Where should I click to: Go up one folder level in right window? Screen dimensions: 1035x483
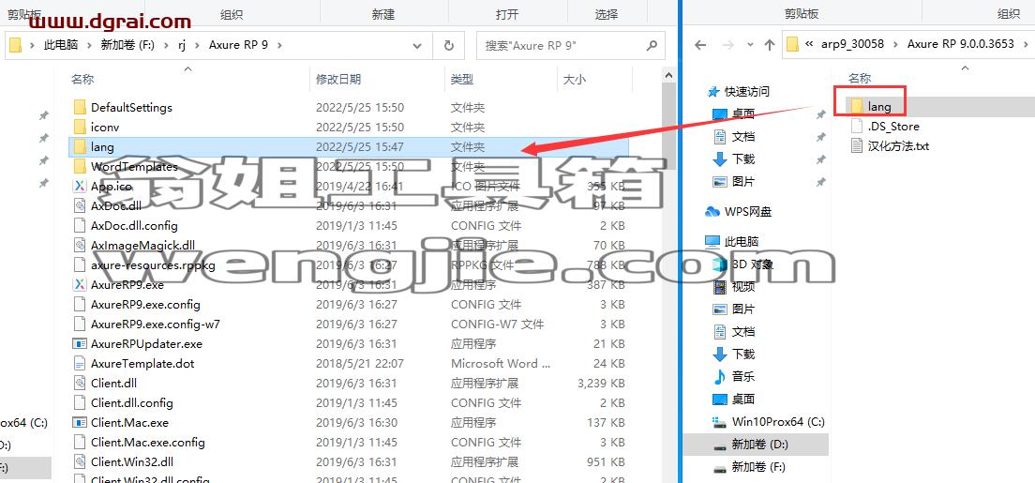(x=769, y=45)
